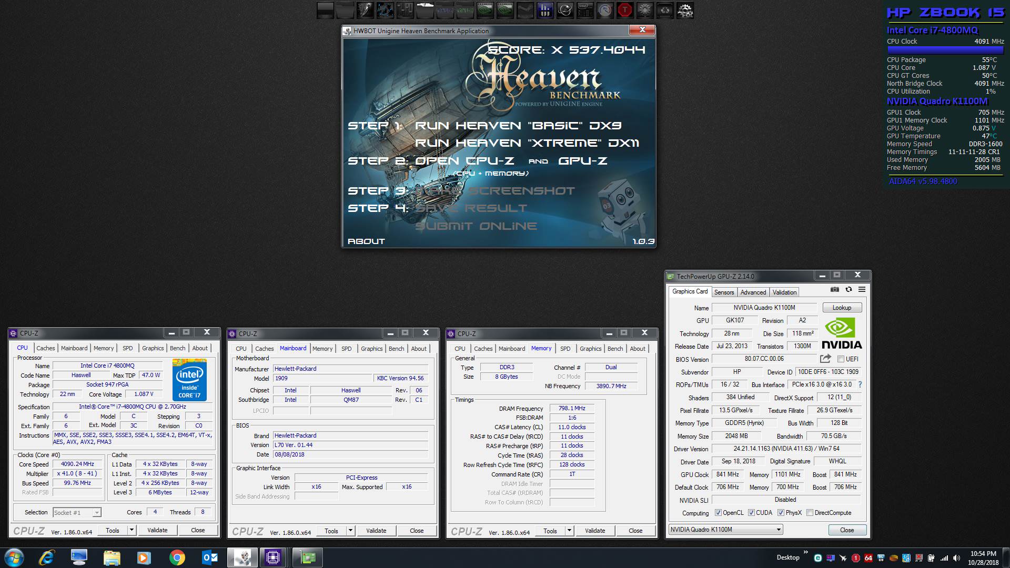Image resolution: width=1010 pixels, height=568 pixels.
Task: Open Windows Explorer folder on taskbar
Action: coord(112,557)
